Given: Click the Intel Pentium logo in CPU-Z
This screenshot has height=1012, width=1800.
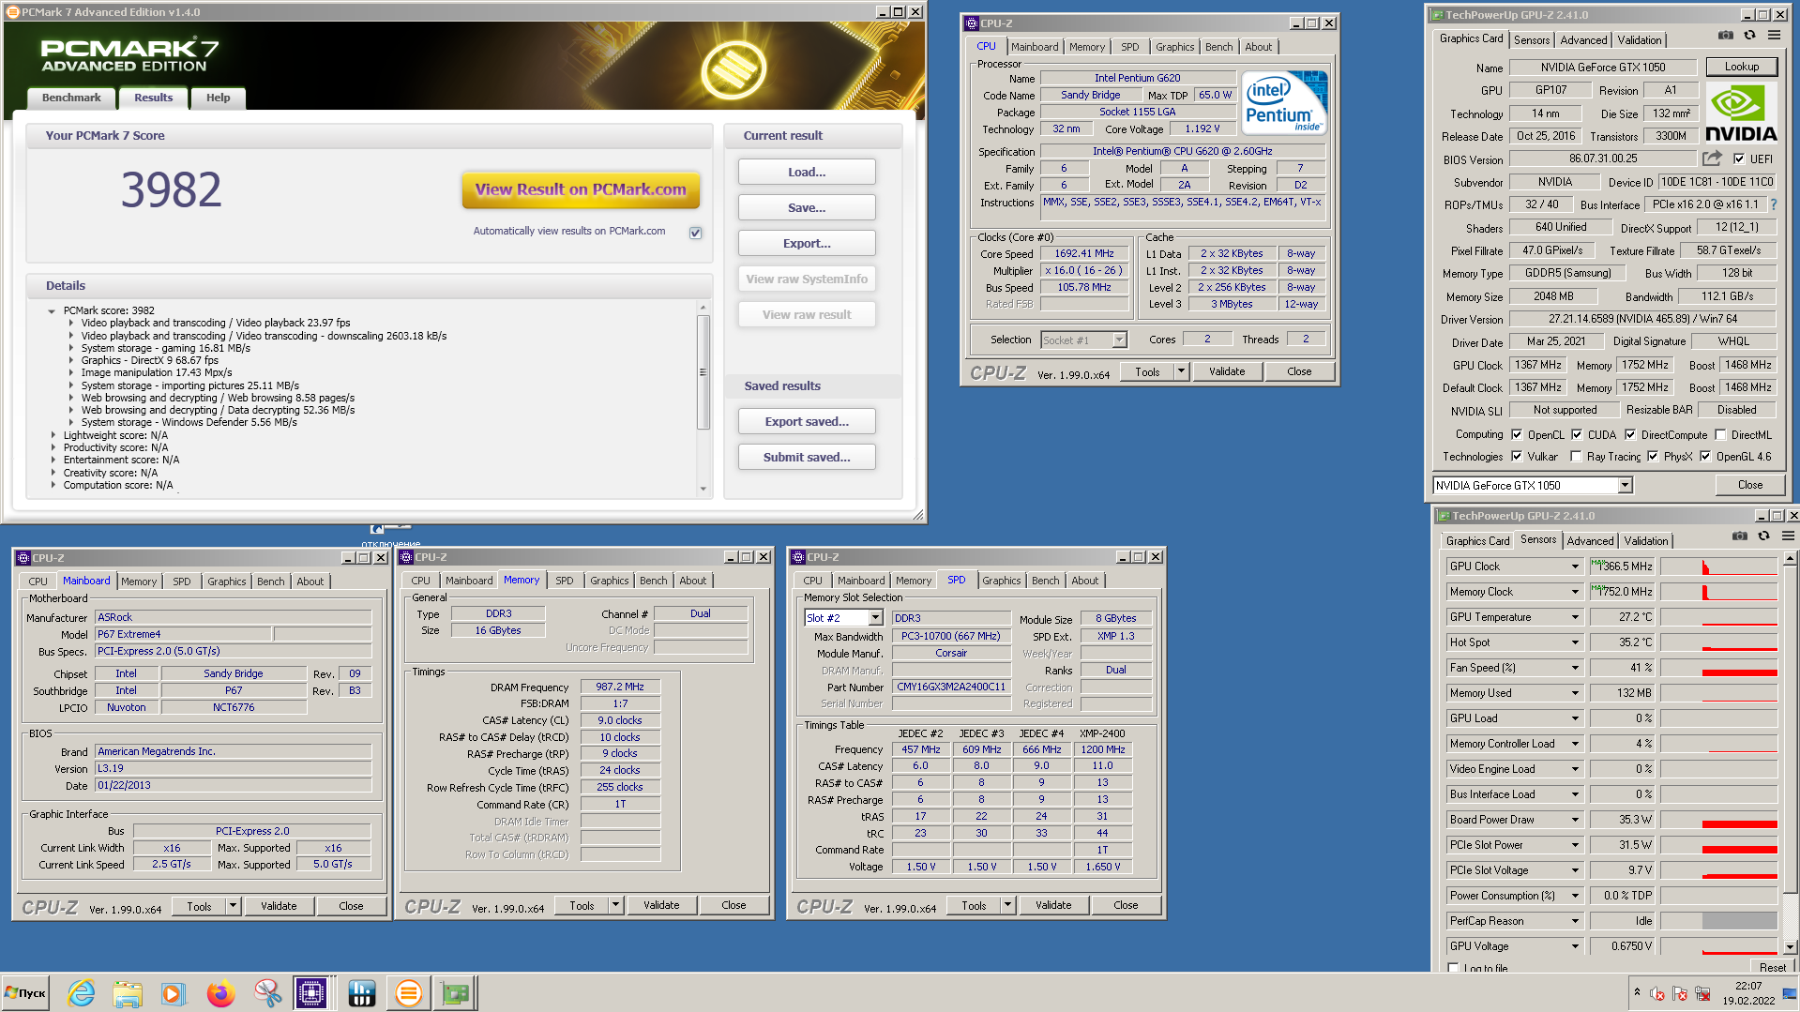Looking at the screenshot, I should pos(1284,102).
